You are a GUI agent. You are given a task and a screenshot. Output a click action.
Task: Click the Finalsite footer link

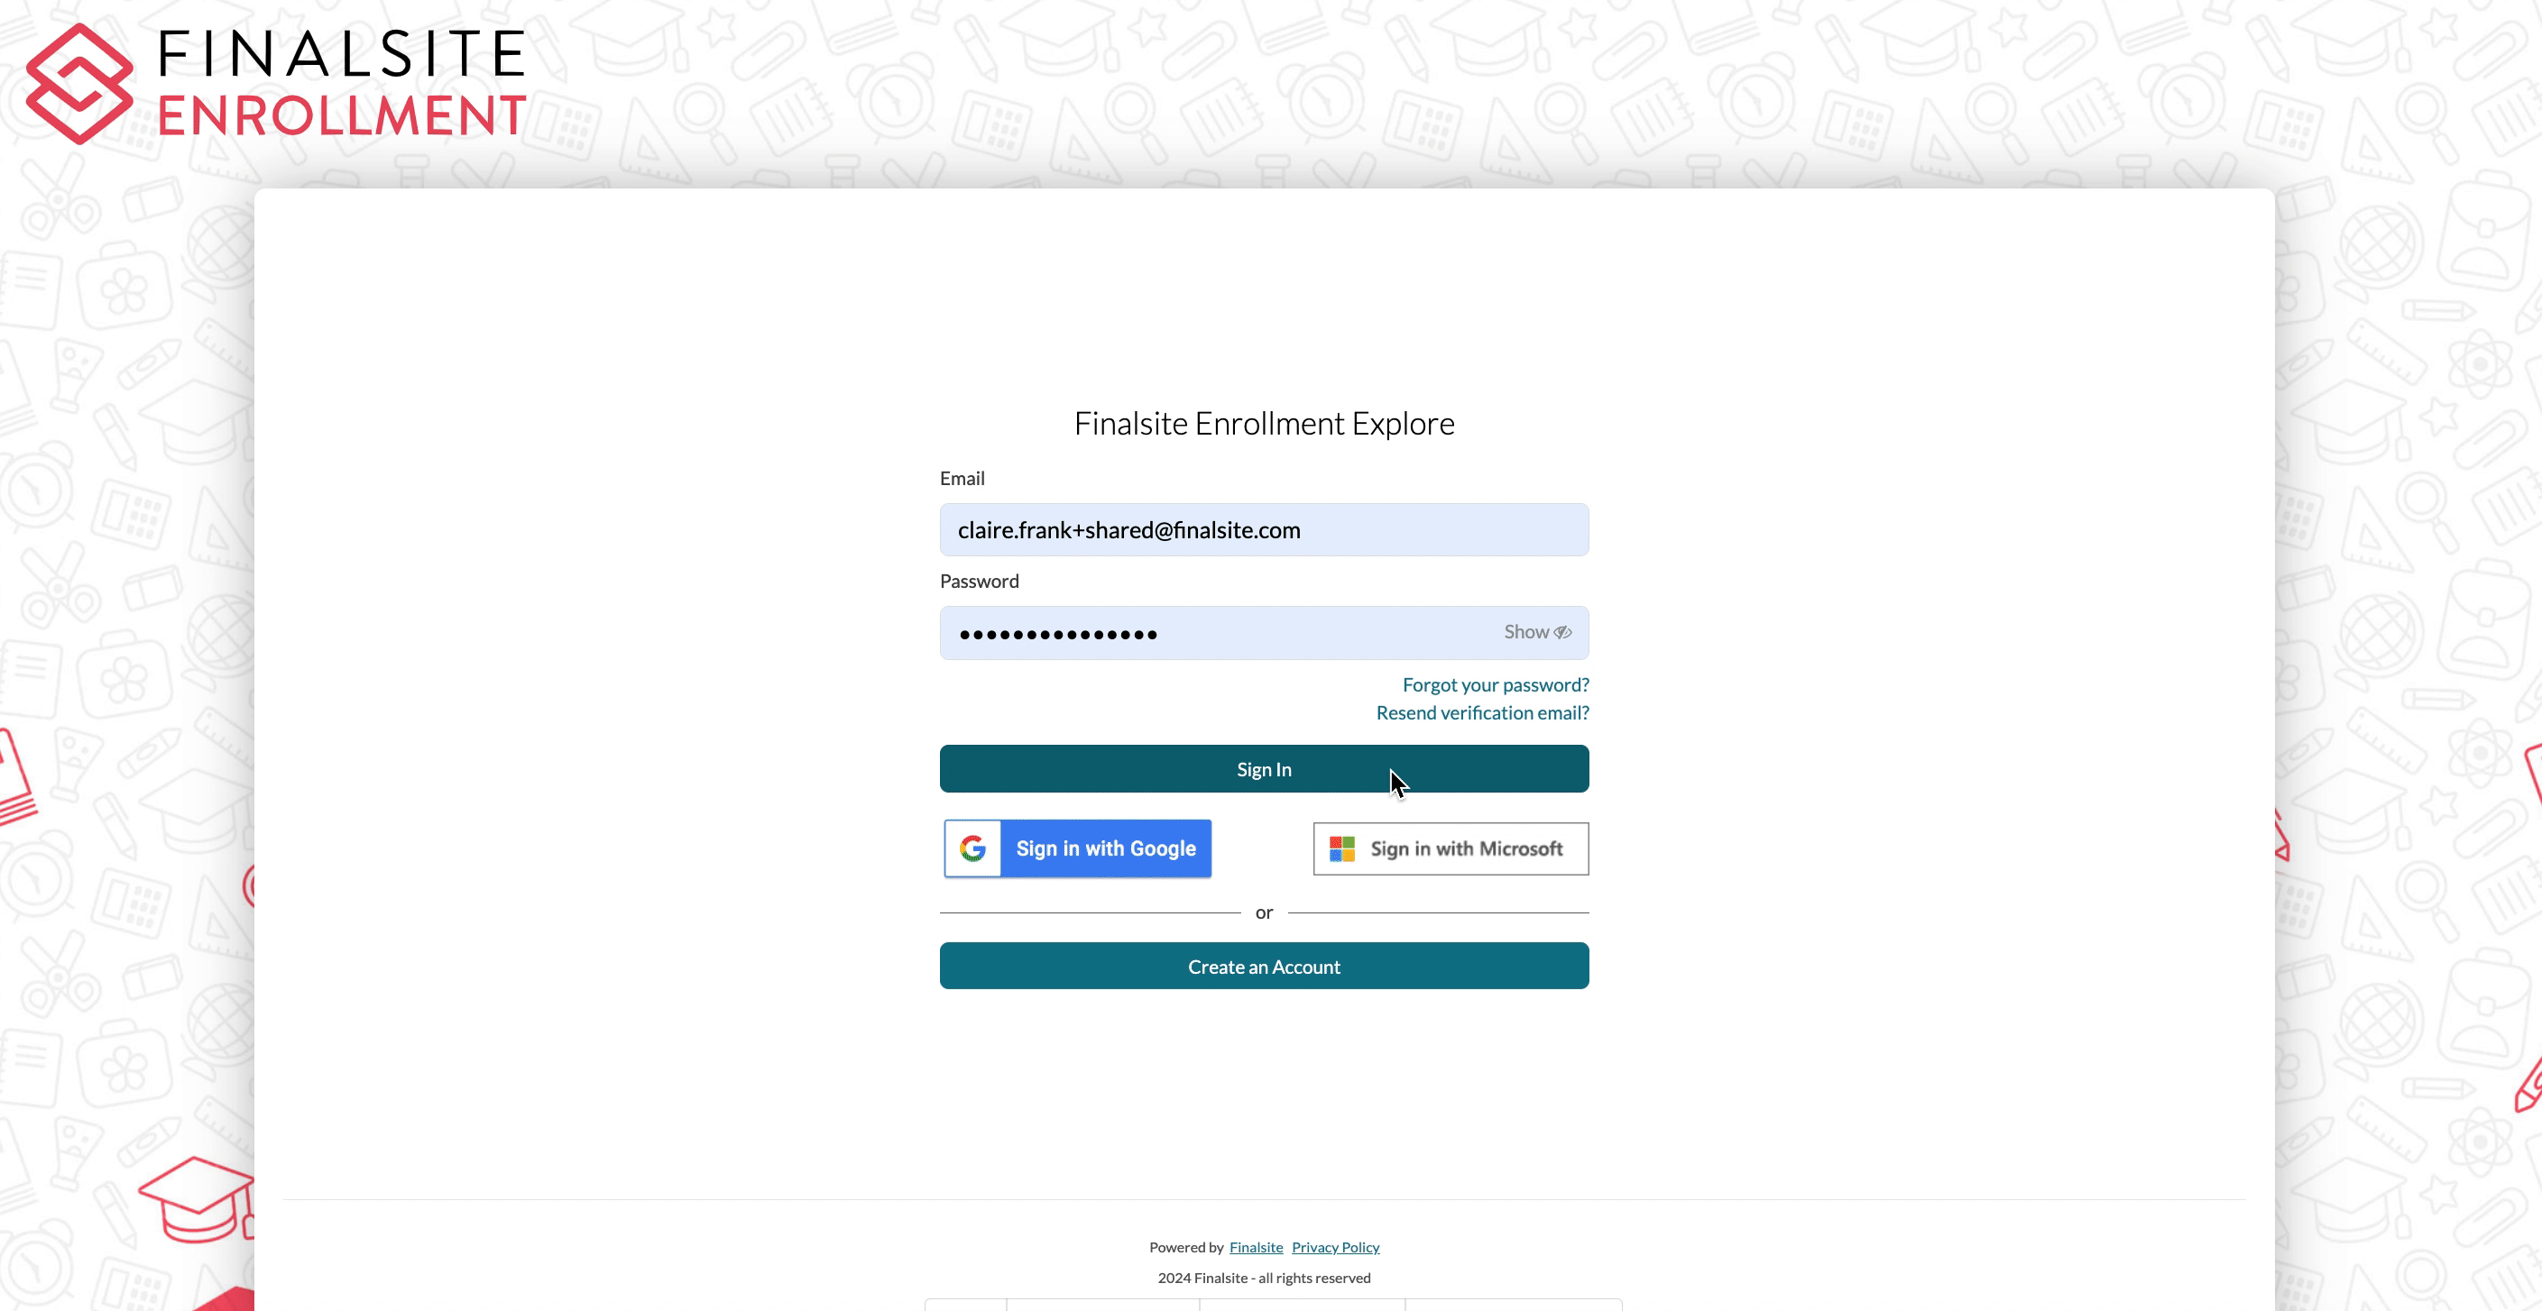1256,1246
